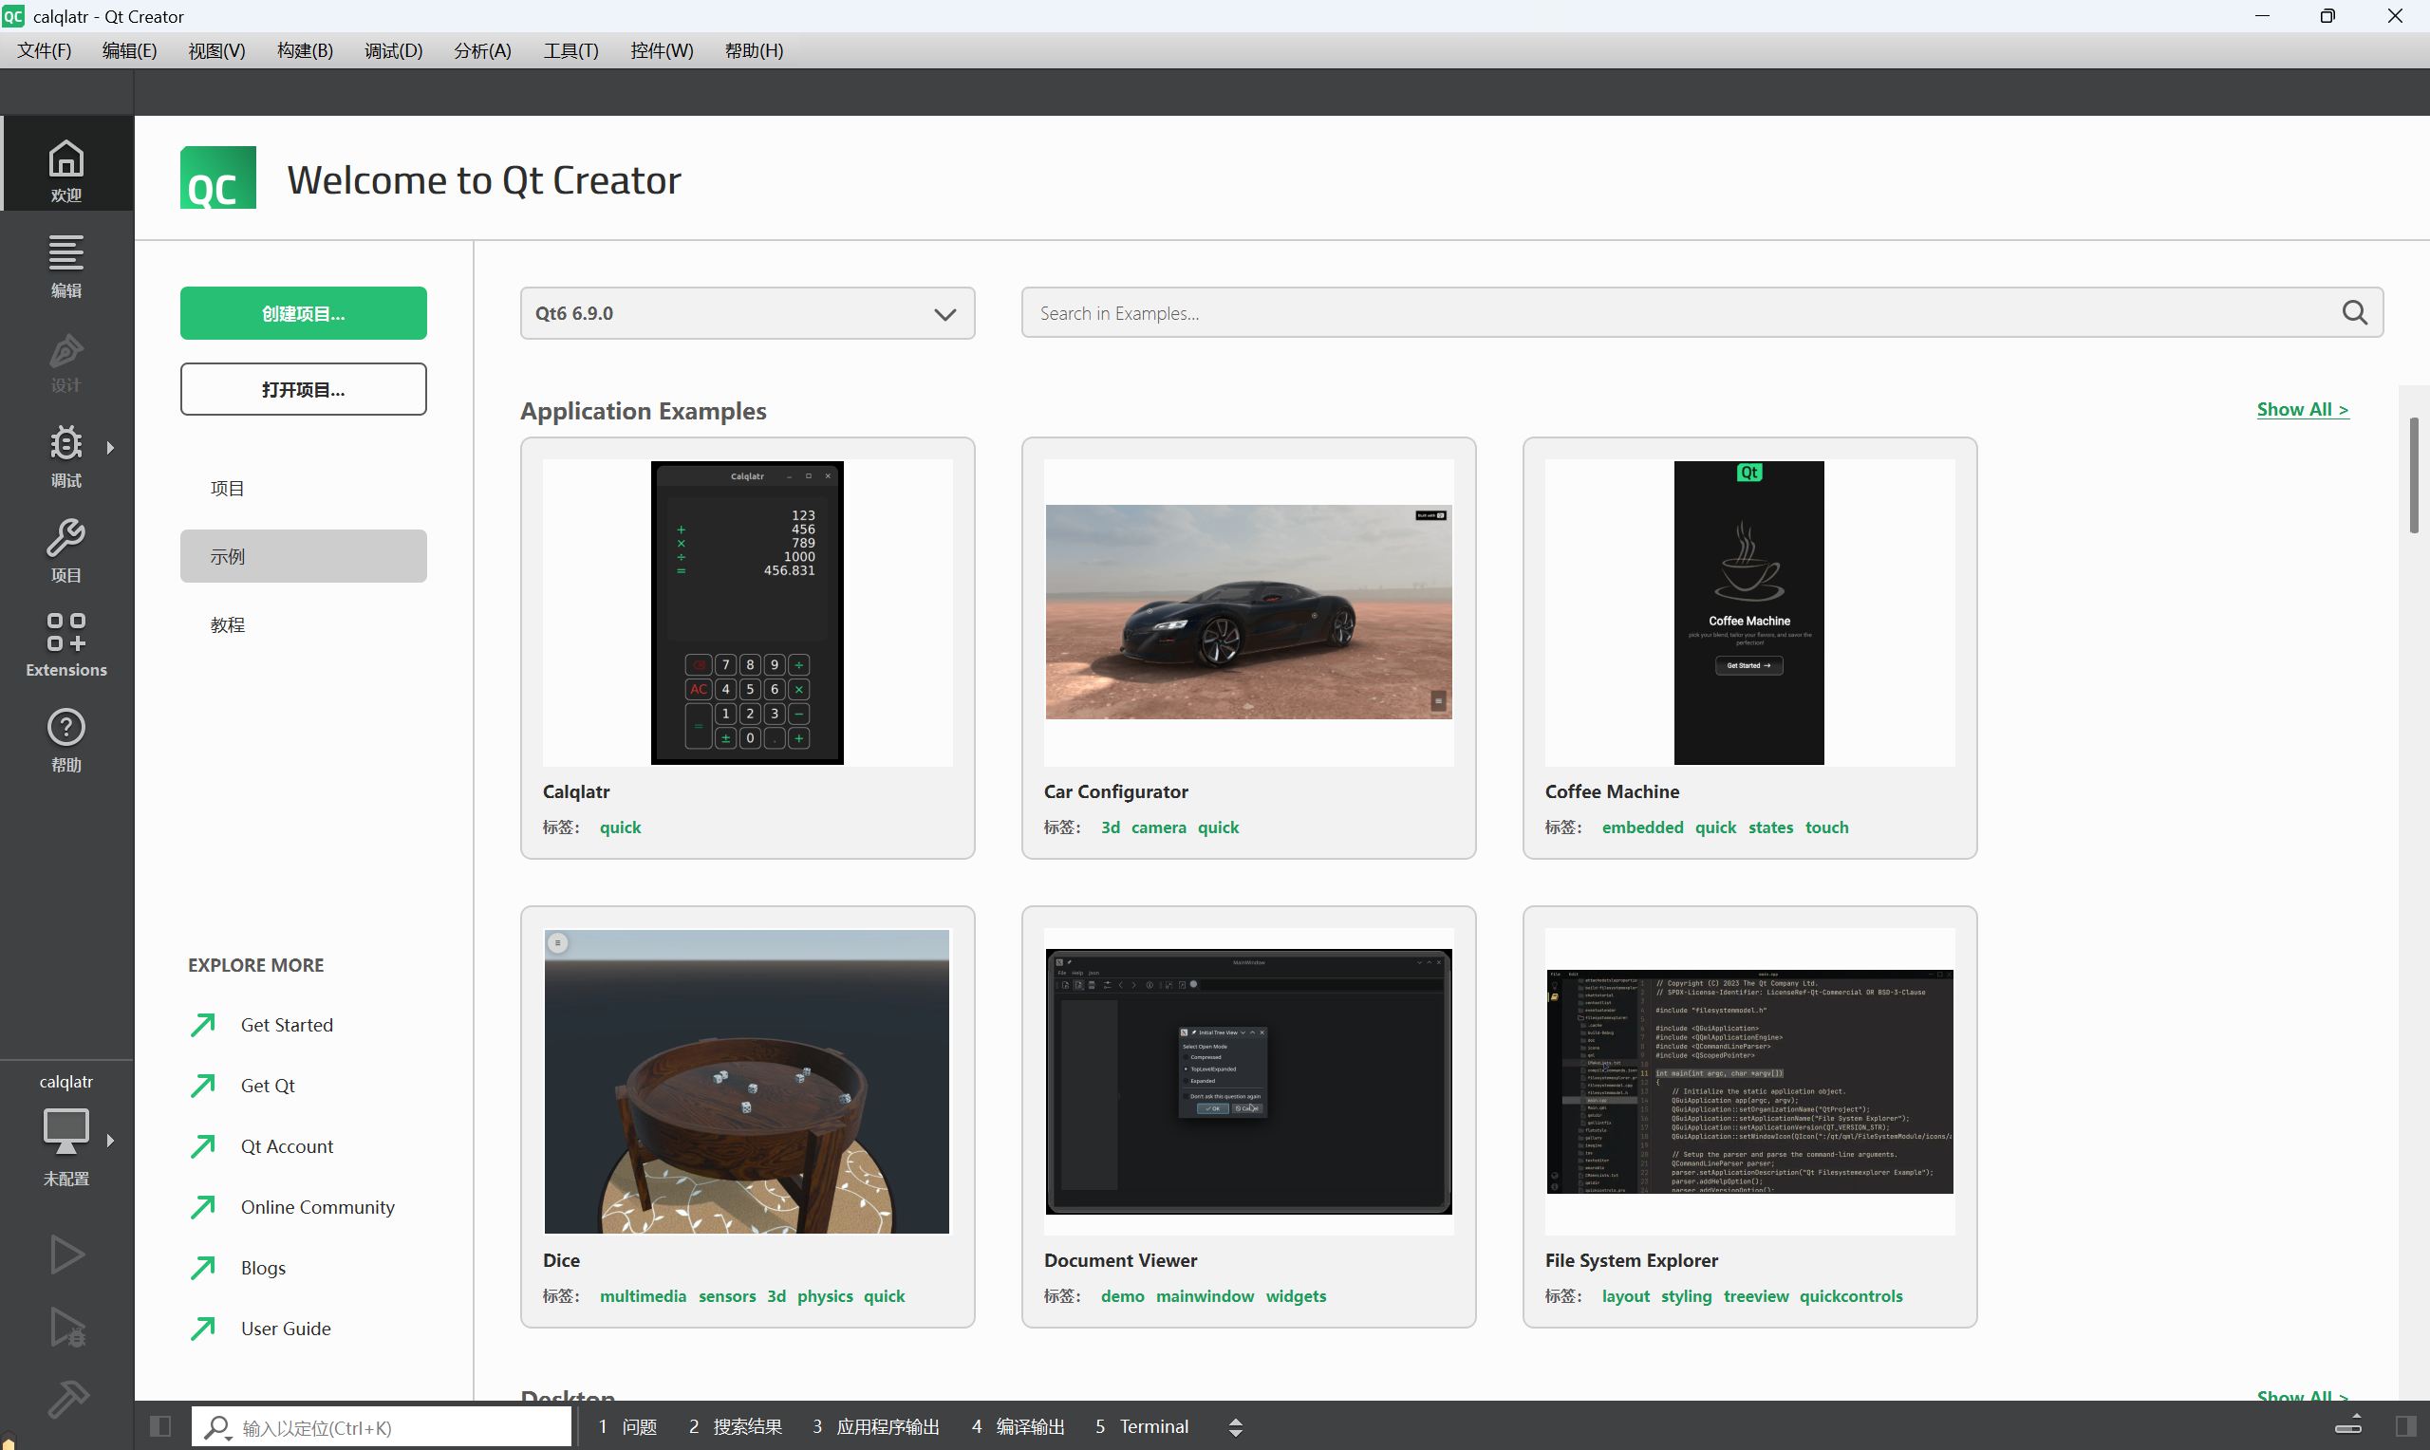
Task: Switch to Debug (调试) mode
Action: pyautogui.click(x=66, y=455)
